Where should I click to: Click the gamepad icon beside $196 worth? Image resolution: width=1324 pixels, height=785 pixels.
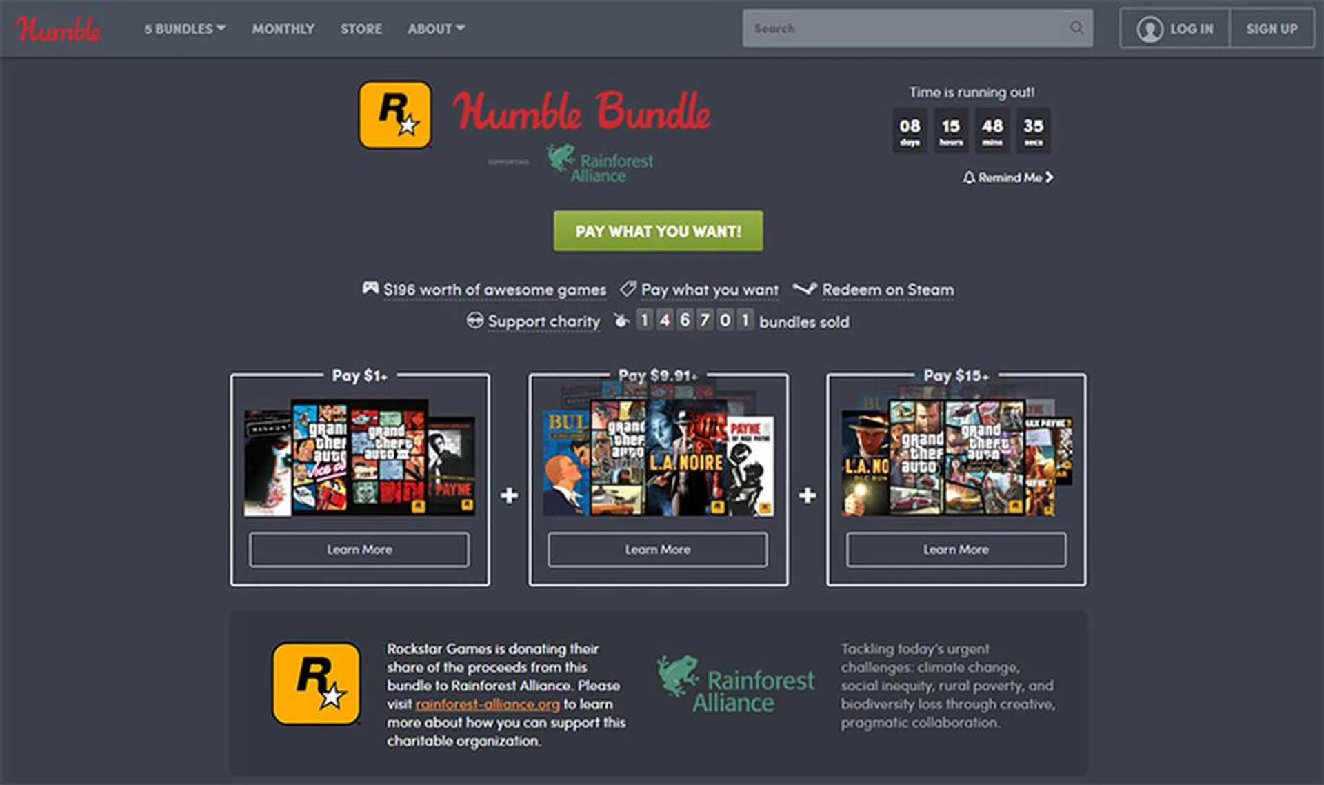click(370, 288)
